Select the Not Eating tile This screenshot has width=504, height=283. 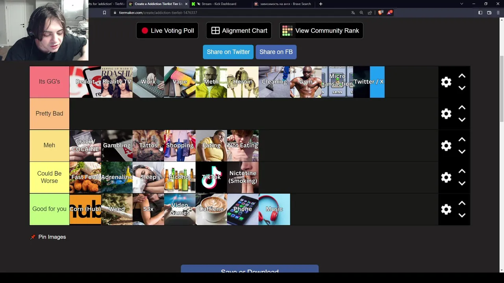coord(243,145)
